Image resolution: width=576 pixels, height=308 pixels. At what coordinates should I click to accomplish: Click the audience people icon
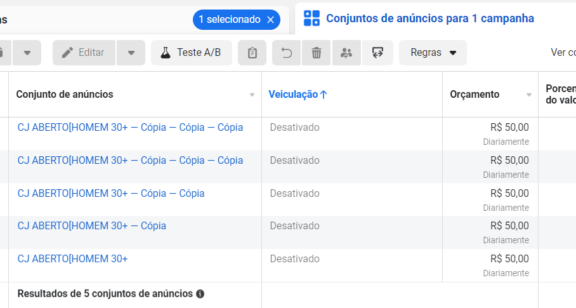(346, 53)
